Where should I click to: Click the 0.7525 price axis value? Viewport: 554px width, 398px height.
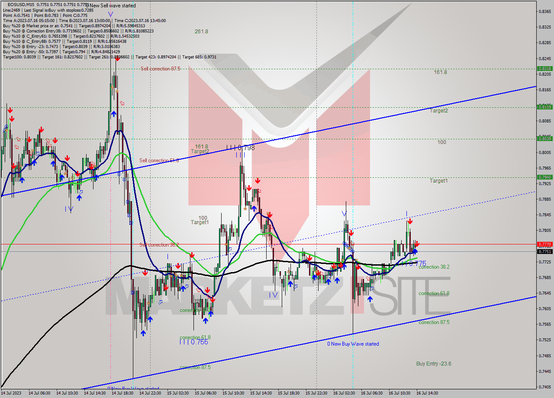544,340
